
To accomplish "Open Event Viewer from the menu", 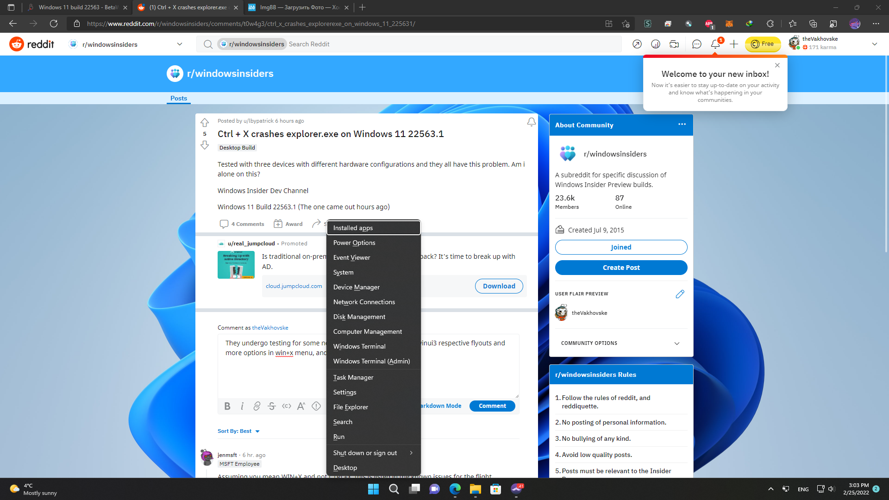I will click(x=373, y=257).
